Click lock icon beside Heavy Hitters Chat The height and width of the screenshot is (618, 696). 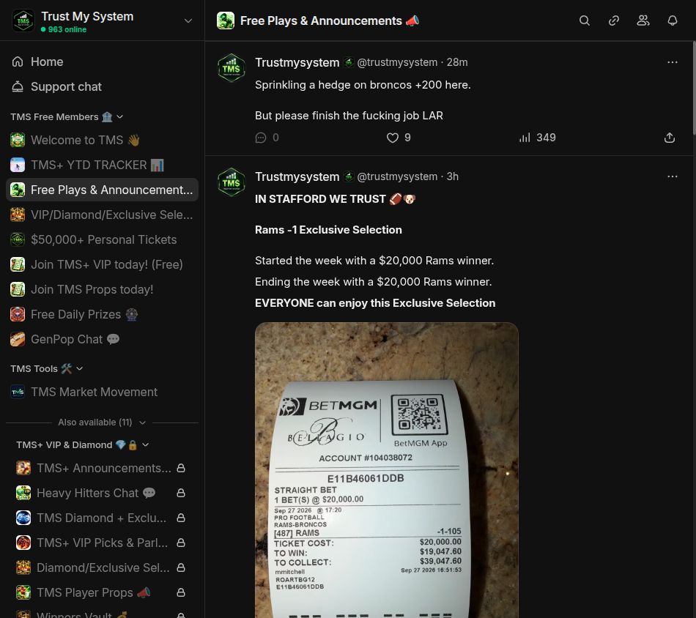(x=181, y=493)
